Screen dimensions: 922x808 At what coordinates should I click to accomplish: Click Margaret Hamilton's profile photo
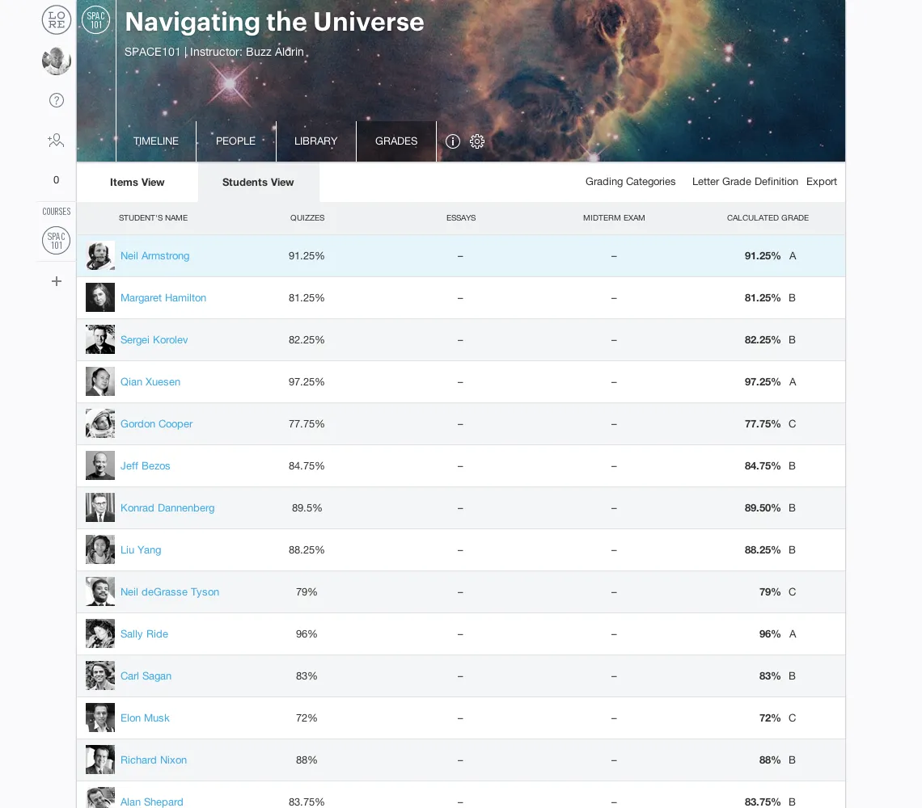pos(100,298)
